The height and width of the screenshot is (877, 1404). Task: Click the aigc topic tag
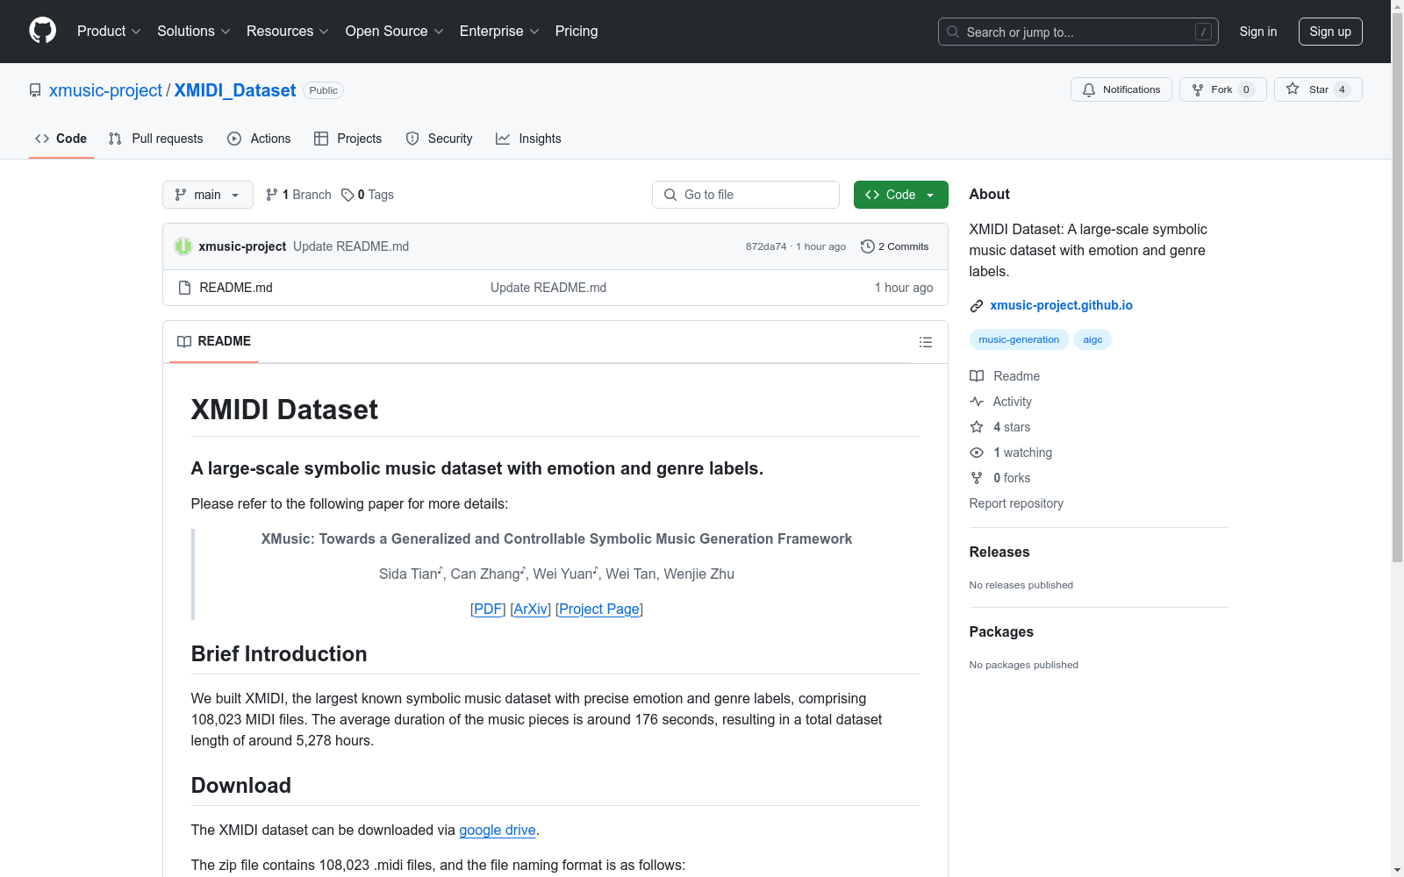point(1092,339)
